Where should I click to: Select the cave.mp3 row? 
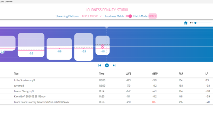[x=106, y=86]
